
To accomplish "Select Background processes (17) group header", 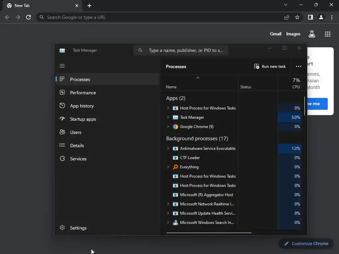I will [197, 139].
